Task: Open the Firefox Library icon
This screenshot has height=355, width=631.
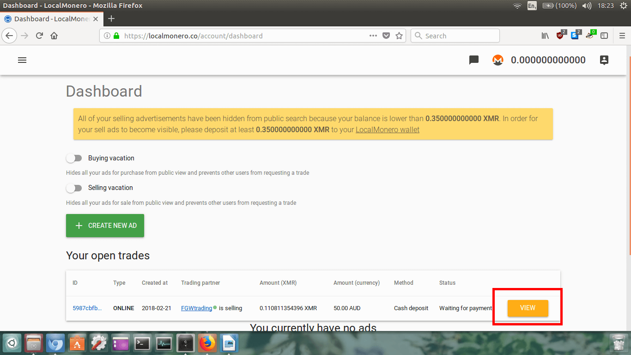Action: 545,36
